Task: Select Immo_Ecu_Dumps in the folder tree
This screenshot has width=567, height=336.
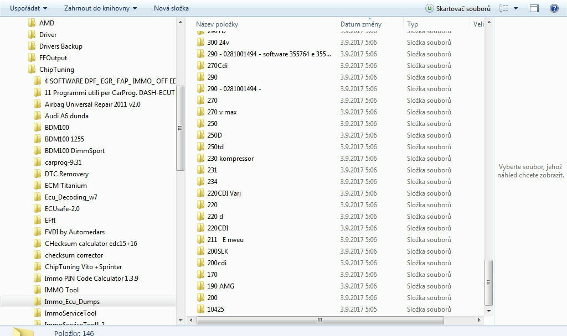Action: pos(72,302)
